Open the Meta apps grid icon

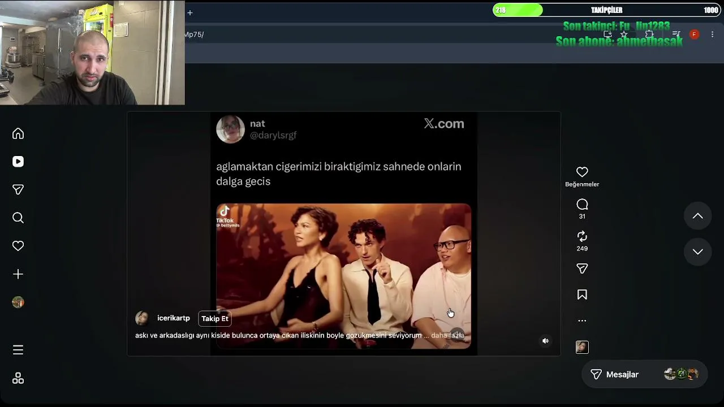coord(18,378)
